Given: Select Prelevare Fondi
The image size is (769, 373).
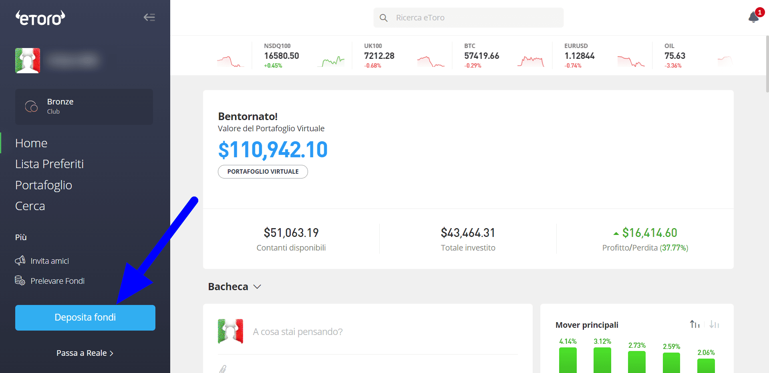Looking at the screenshot, I should (57, 281).
